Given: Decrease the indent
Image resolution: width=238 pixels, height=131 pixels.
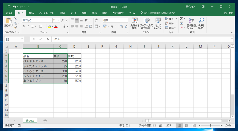Looking at the screenshot, I should [86, 26].
